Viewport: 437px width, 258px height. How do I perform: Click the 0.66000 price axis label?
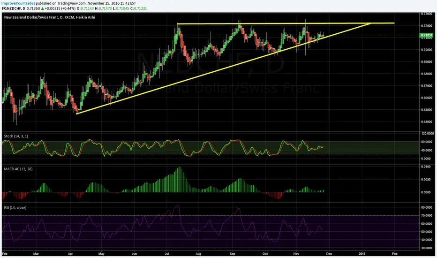click(x=427, y=98)
